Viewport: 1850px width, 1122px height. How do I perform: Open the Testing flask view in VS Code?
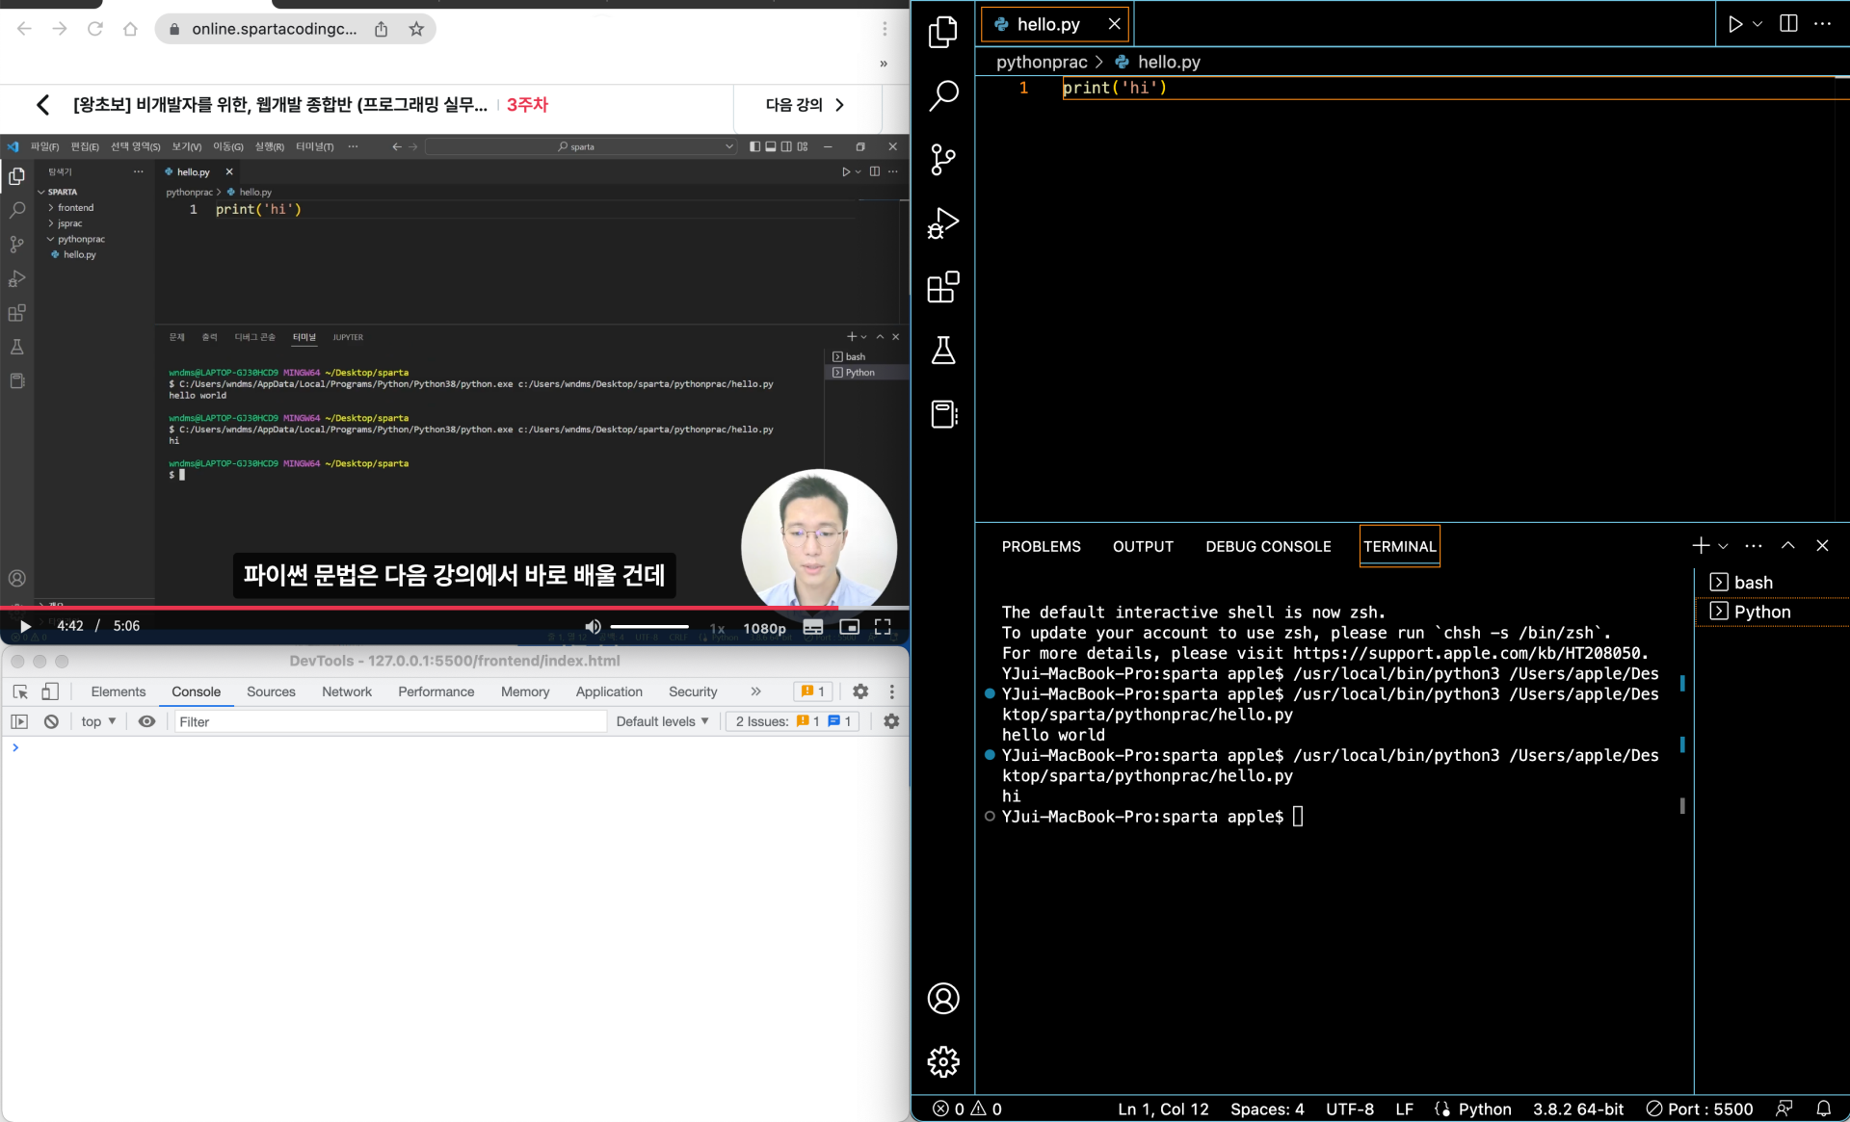[x=943, y=351]
